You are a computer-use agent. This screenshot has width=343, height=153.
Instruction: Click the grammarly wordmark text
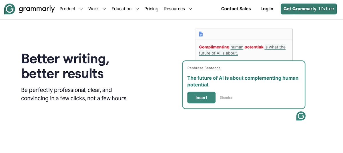pos(37,9)
